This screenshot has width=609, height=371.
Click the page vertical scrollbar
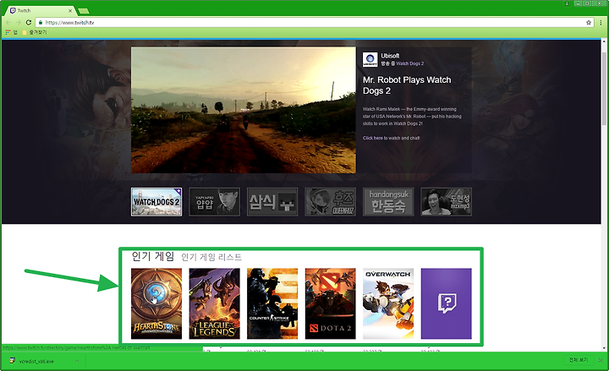(604, 90)
